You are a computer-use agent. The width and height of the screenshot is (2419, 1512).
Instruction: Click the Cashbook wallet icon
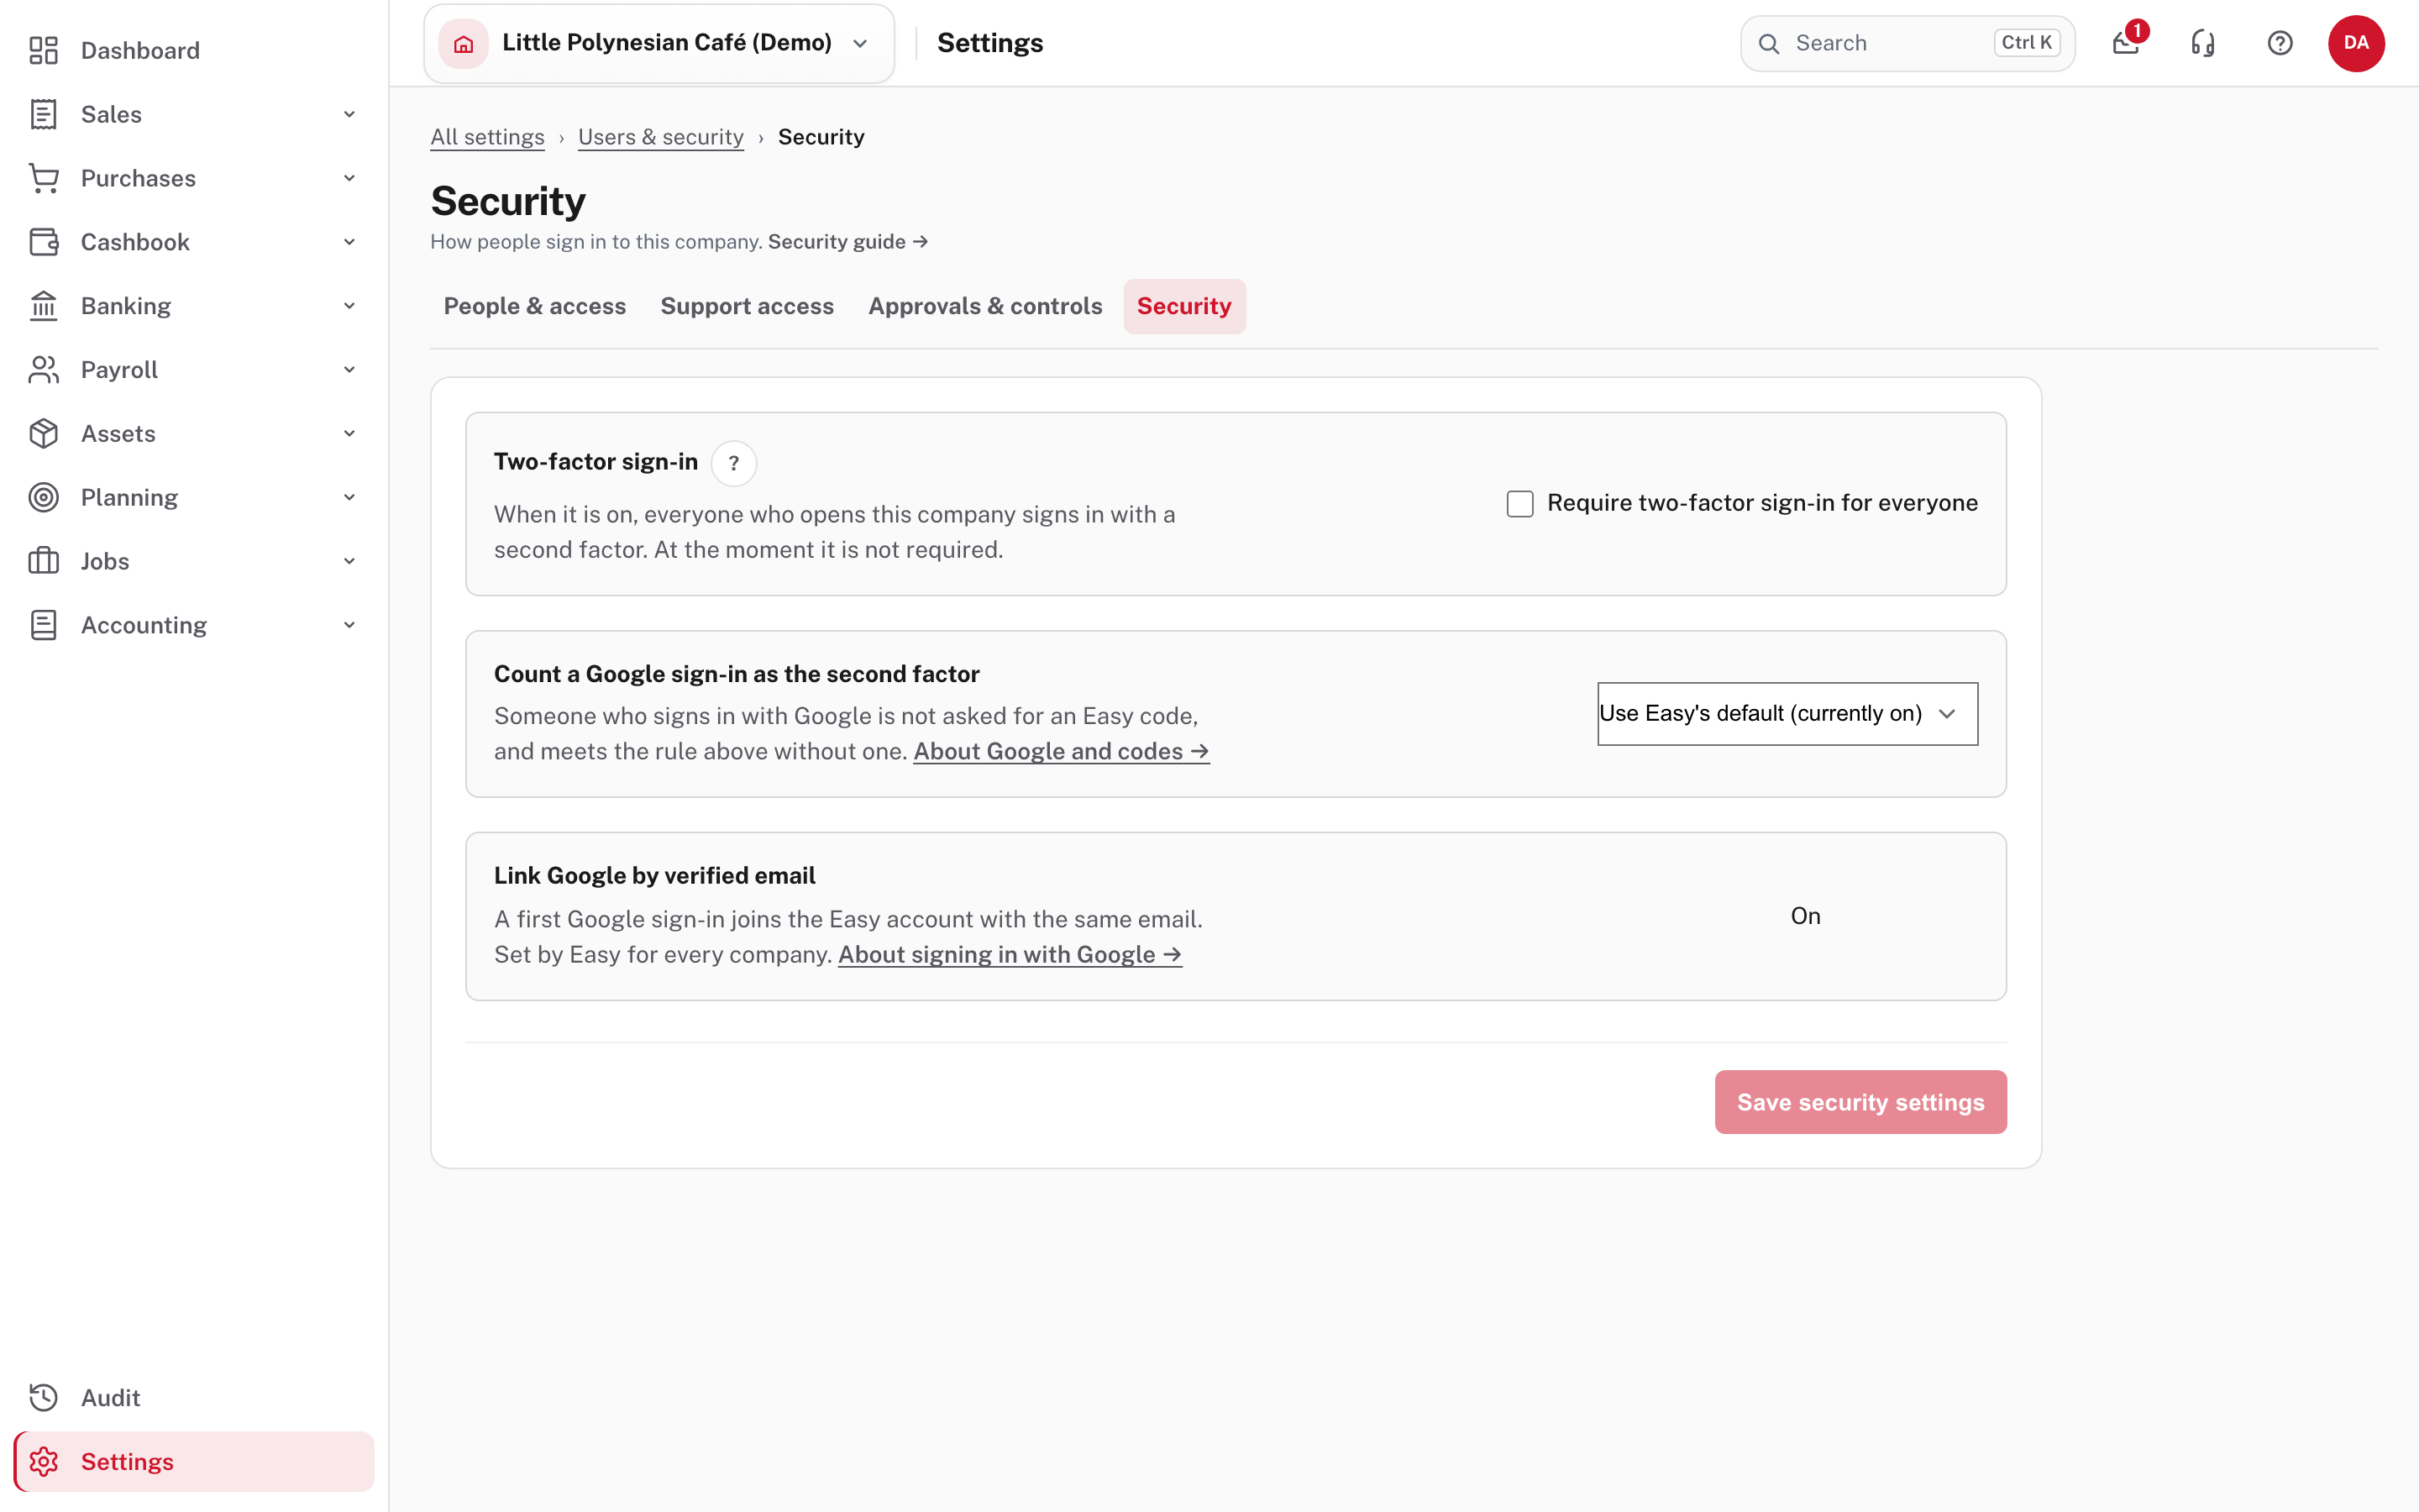click(43, 242)
